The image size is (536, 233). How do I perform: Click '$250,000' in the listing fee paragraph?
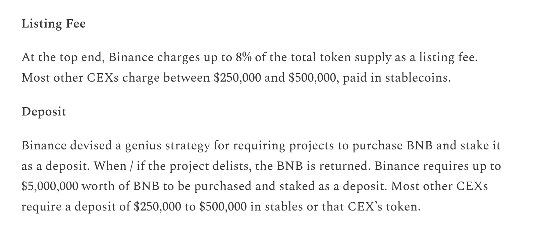[x=237, y=78]
